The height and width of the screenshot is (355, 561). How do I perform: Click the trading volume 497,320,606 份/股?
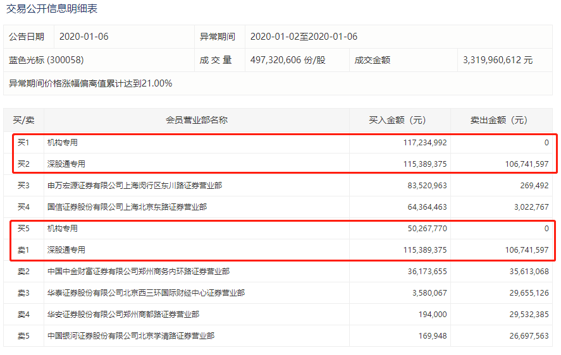[288, 61]
